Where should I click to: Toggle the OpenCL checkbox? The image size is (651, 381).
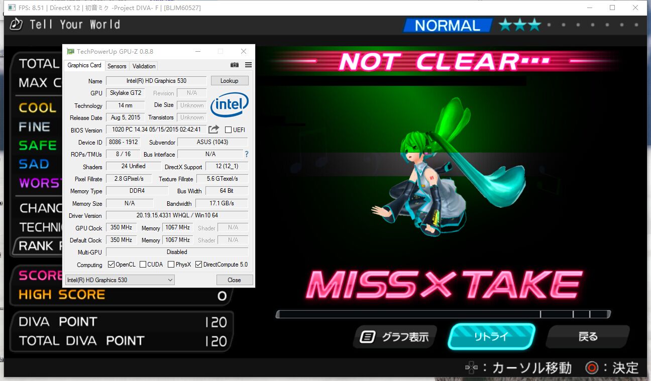coord(111,265)
